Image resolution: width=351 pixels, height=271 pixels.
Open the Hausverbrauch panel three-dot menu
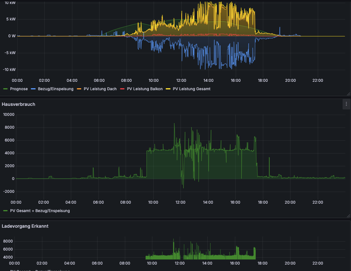point(346,104)
